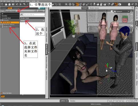Screen dimensions: 138x106
Task: Click the Undo arrow icon
Action: coord(24,4)
